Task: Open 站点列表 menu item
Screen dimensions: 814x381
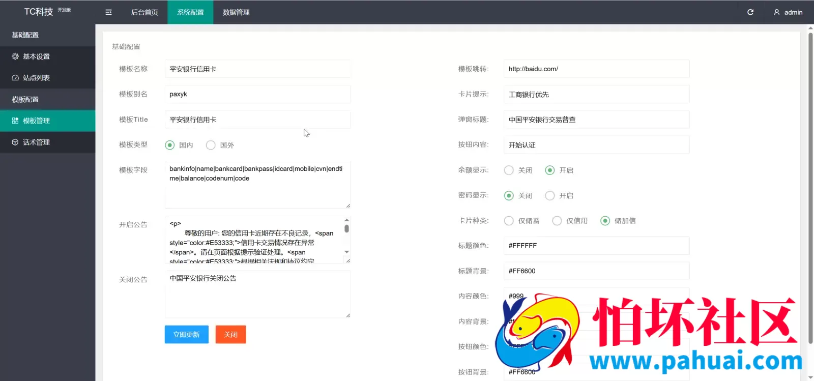Action: click(47, 78)
